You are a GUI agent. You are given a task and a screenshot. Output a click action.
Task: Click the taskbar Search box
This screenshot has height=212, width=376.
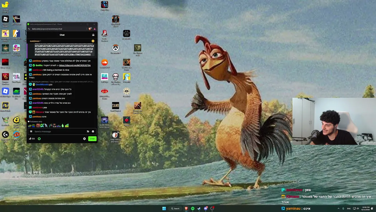point(175,208)
